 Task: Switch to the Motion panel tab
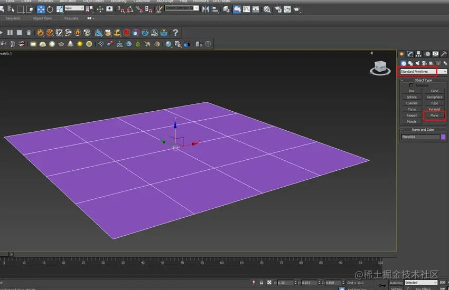(427, 54)
